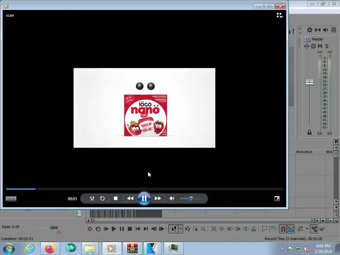The image size is (340, 255).
Task: Click the Downmix Output icon
Action: [318, 30]
